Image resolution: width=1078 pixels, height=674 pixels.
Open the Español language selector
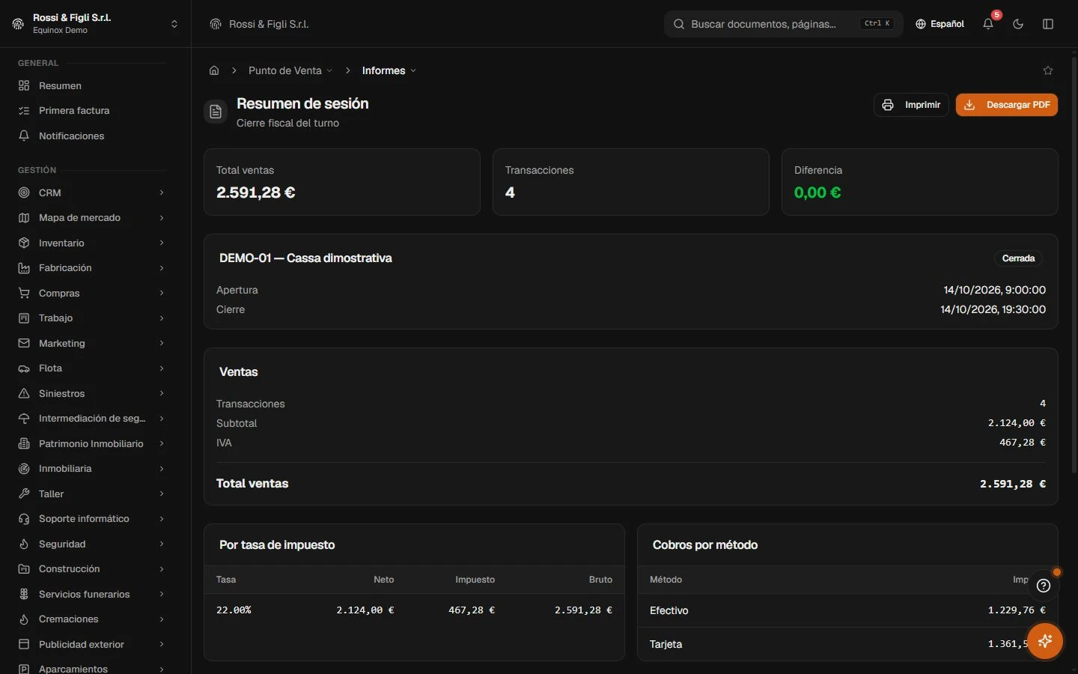(x=940, y=24)
